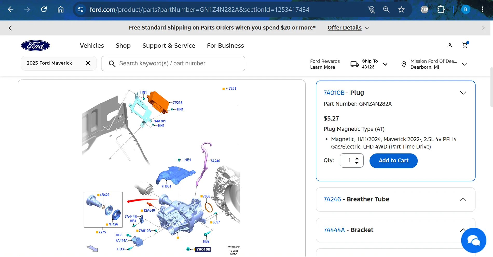Reload the Ford parts page

click(x=44, y=10)
